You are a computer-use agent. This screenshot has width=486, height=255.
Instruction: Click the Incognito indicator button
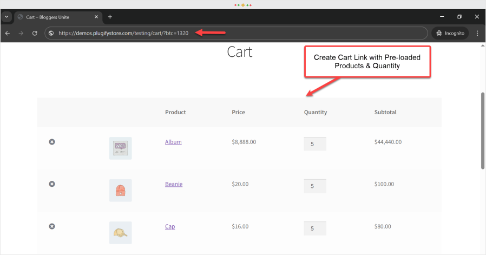coord(450,33)
